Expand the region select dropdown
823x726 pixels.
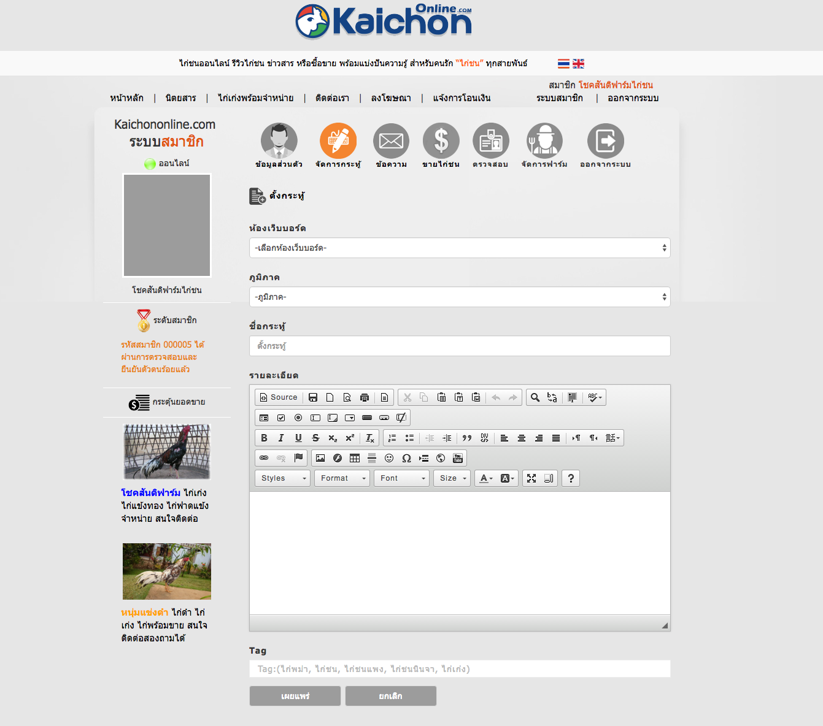(x=459, y=297)
